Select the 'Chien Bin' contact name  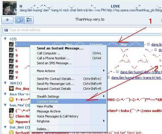pyautogui.click(x=23, y=116)
